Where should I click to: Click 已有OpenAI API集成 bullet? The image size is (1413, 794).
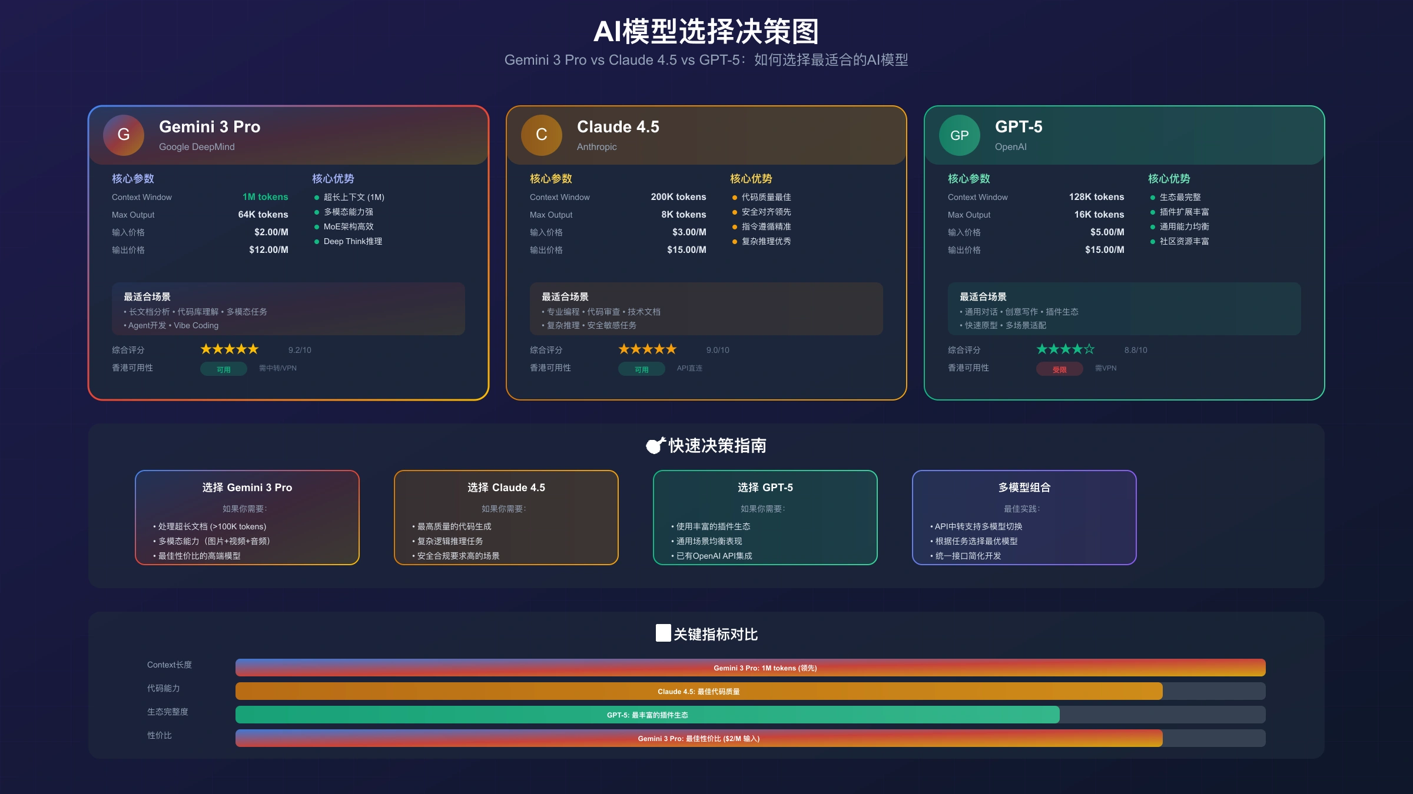712,556
